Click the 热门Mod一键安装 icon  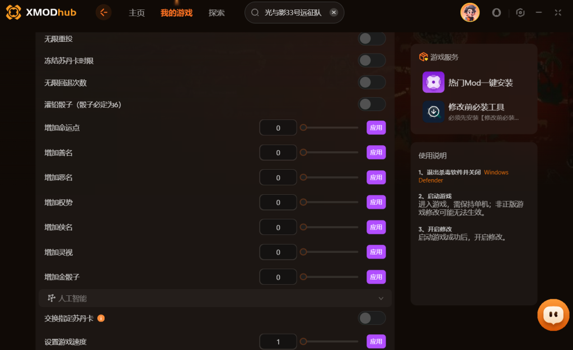coord(434,82)
